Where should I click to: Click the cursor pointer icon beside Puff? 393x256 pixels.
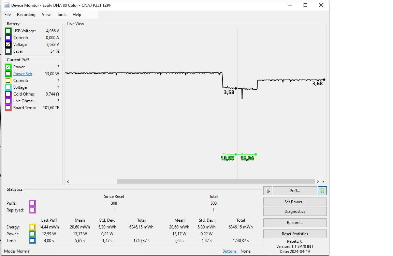(x=268, y=191)
